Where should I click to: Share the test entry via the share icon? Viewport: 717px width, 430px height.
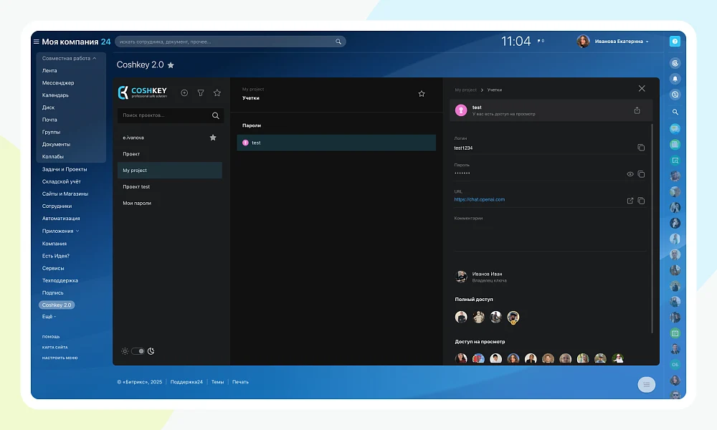637,110
